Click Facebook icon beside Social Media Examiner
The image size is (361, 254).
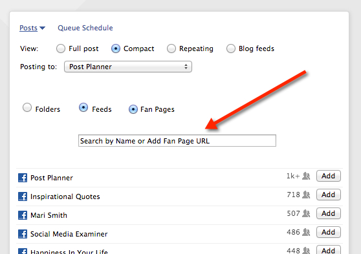coord(23,234)
